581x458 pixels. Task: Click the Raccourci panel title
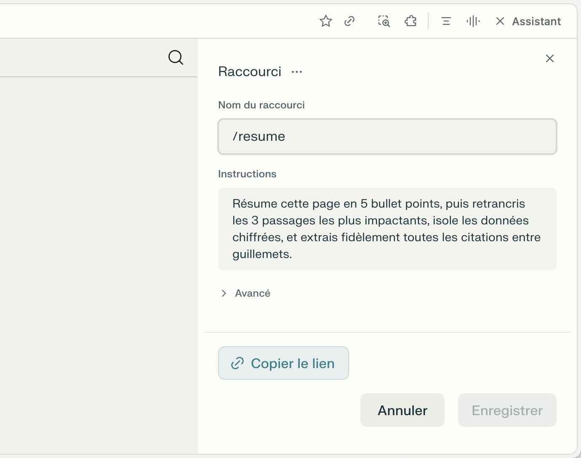point(250,72)
